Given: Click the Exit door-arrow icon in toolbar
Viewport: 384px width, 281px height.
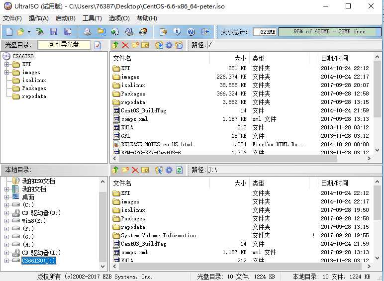Looking at the screenshot, I should click(x=205, y=32).
